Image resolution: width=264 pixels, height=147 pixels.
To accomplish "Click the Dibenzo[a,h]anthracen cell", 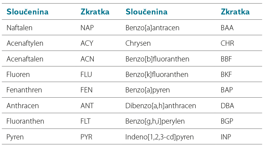I will point(161,106).
